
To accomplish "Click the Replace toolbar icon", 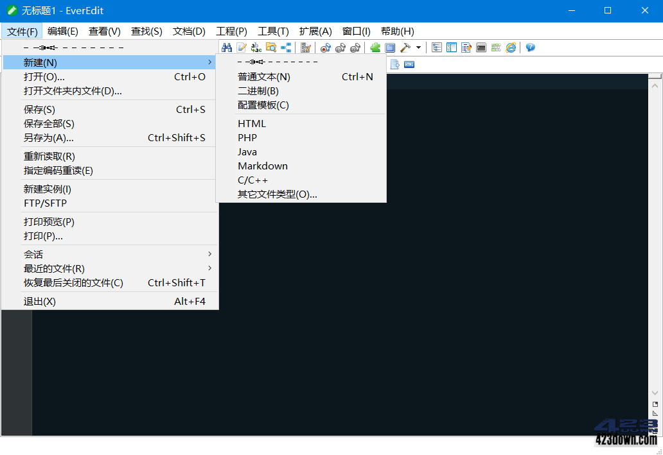I will pos(256,47).
